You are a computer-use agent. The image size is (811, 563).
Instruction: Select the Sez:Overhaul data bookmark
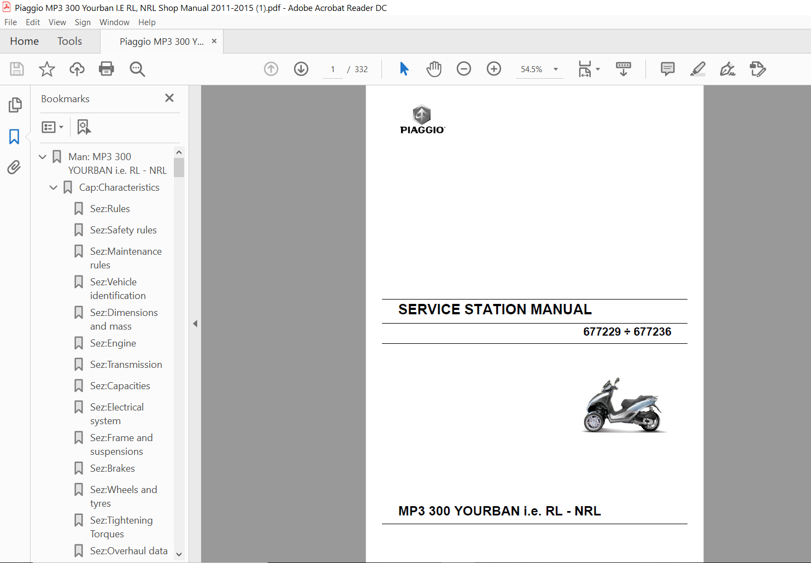click(128, 551)
